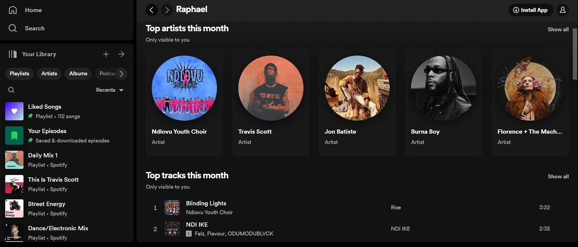Click Florence + The Mach... card title
This screenshot has width=578, height=247.
tap(530, 132)
